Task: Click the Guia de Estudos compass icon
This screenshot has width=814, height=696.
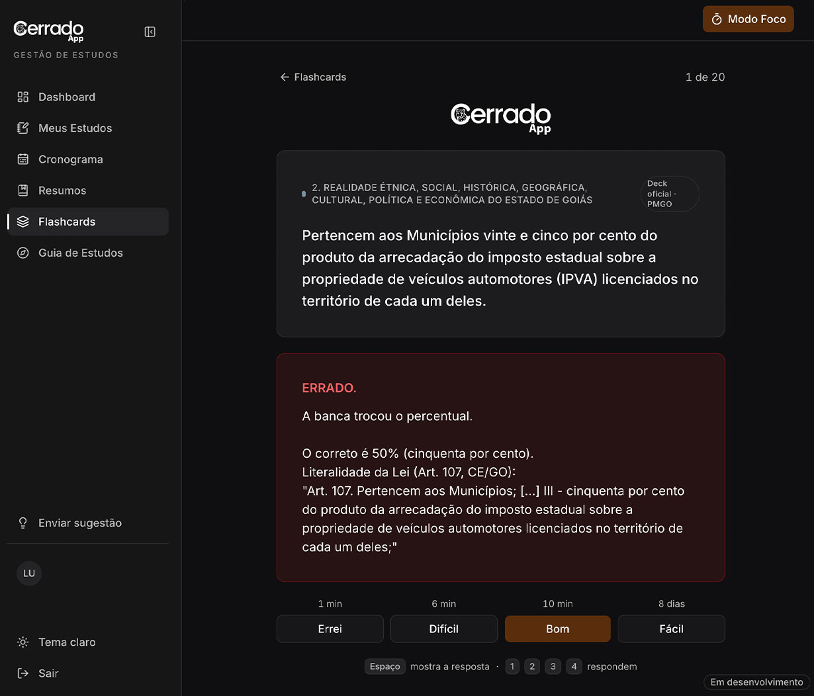Action: [23, 253]
